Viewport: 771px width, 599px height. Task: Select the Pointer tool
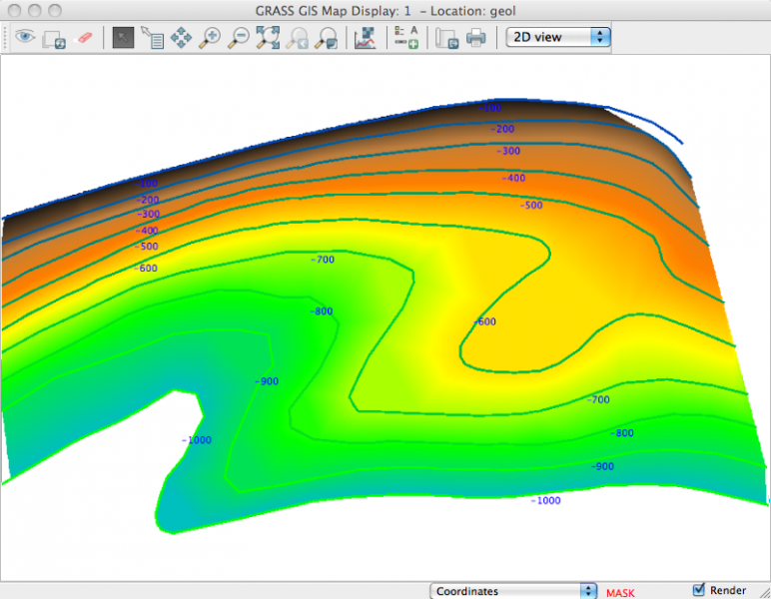pos(123,38)
